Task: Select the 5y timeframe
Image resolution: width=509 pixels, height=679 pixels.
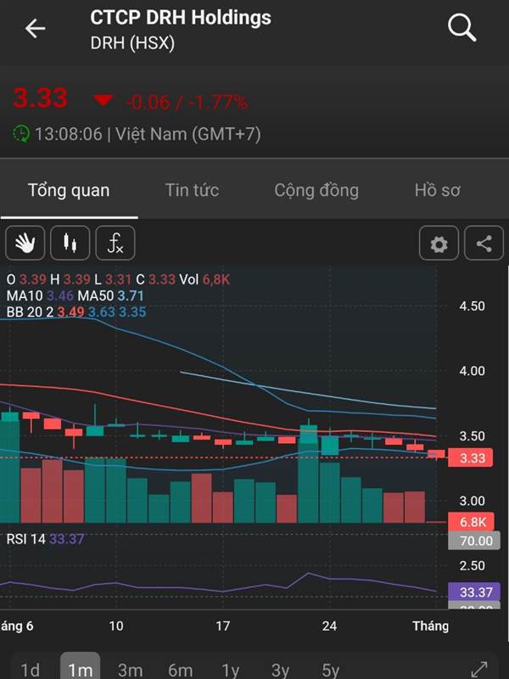Action: (330, 670)
